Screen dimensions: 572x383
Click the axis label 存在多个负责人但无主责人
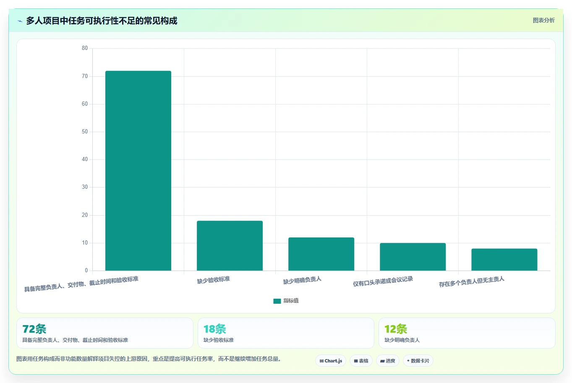tap(472, 282)
